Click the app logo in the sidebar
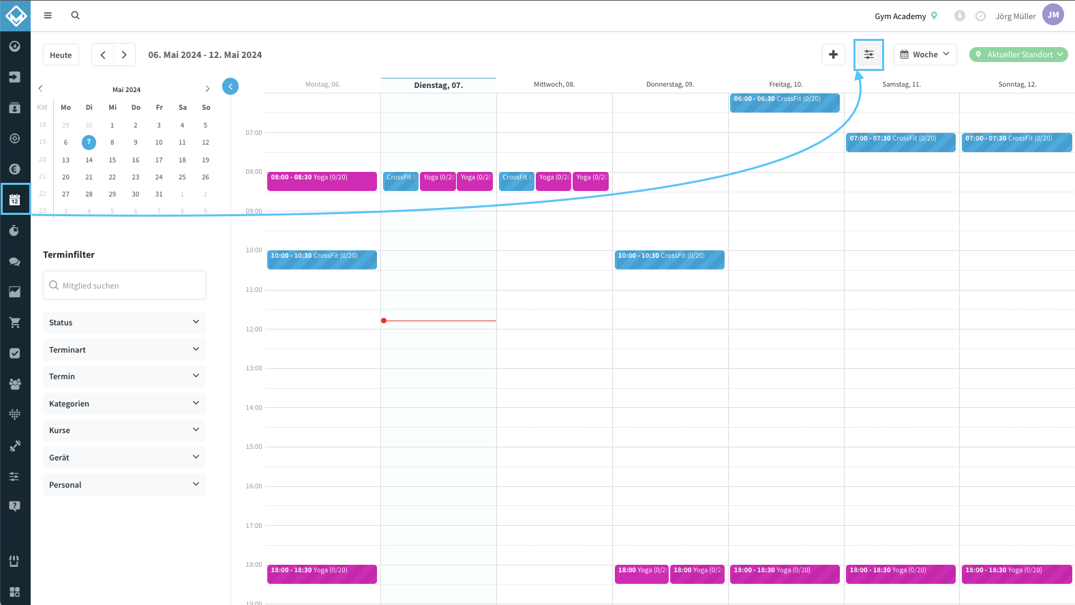 (15, 15)
